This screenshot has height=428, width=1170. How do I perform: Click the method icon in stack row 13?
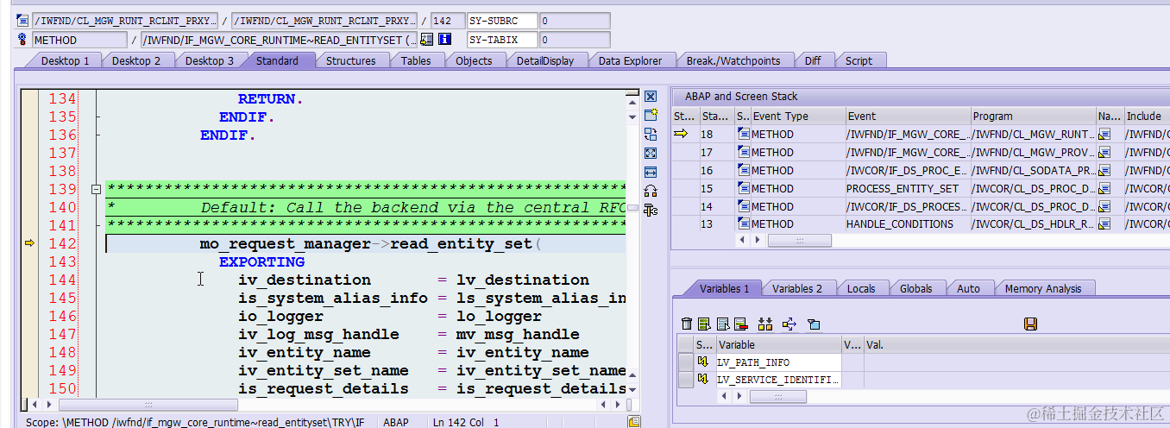click(744, 224)
